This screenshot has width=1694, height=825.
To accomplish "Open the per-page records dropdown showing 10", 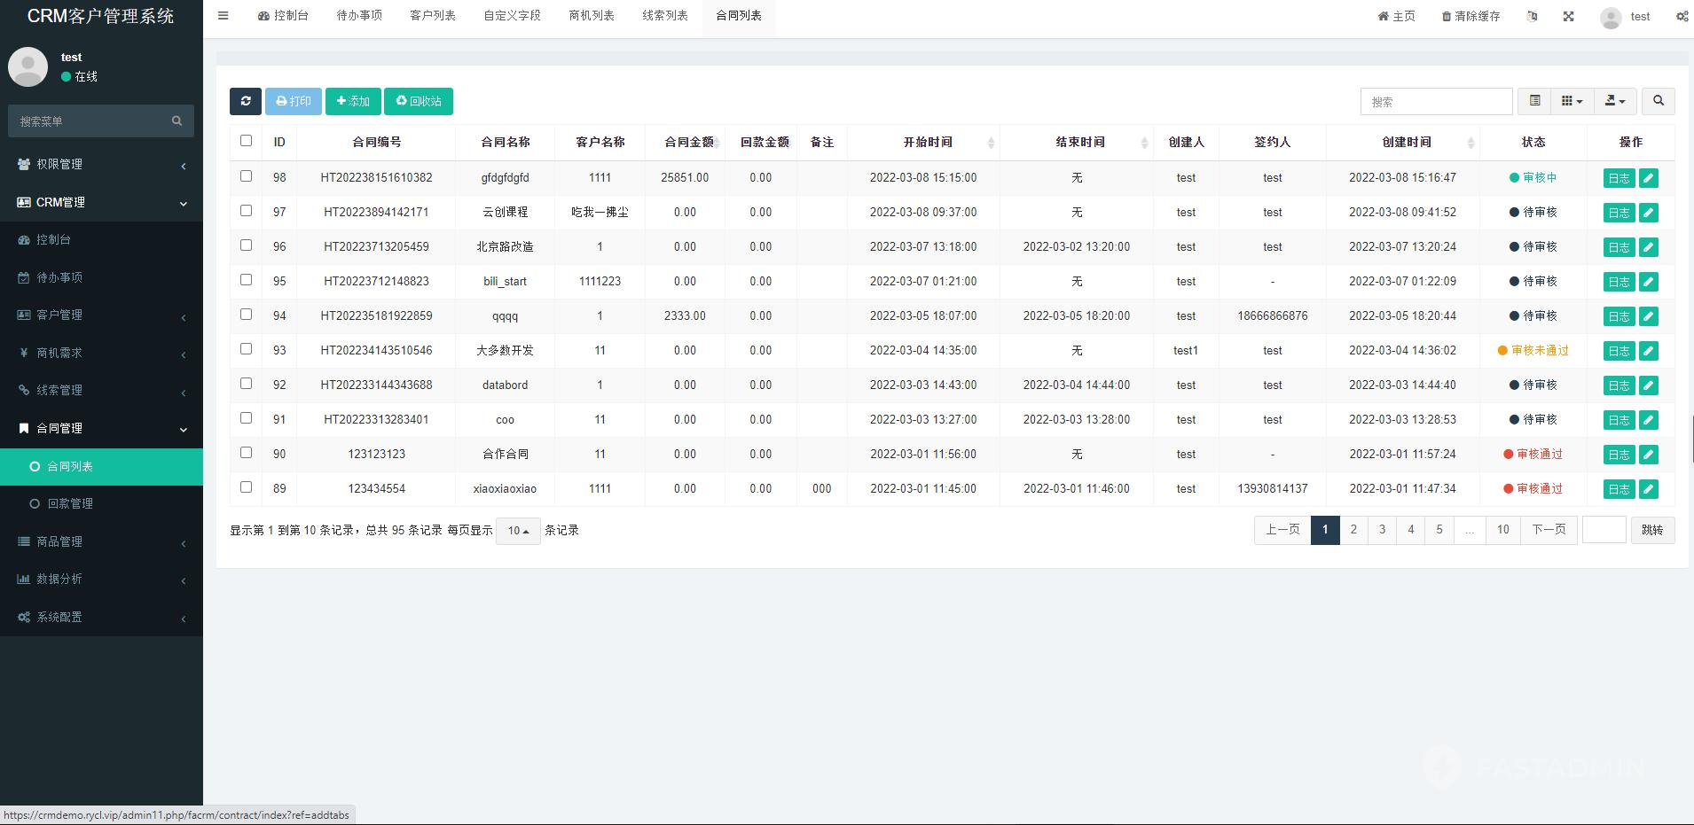I will 517,530.
